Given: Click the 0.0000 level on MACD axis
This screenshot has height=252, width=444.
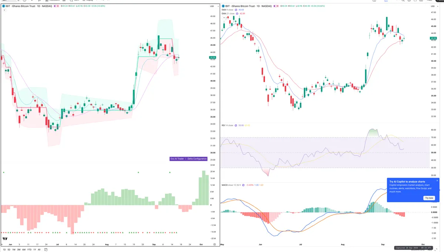Looking at the screenshot, I should pos(433,212).
